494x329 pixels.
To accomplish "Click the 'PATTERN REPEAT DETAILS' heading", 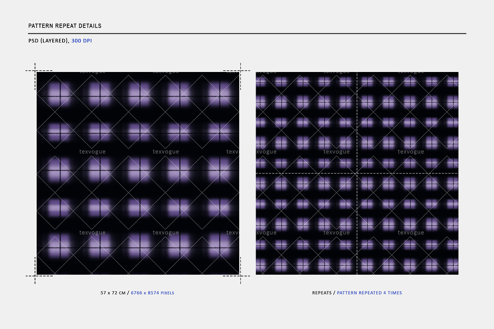I will click(65, 26).
